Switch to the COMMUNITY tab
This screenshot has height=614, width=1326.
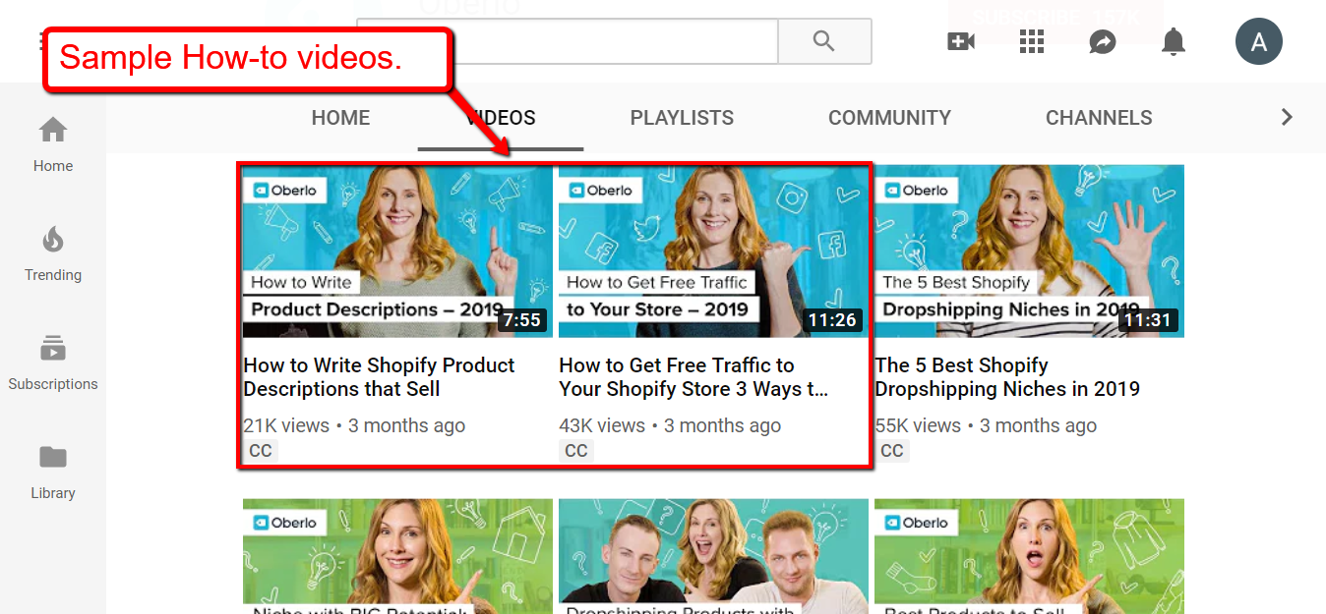point(889,118)
